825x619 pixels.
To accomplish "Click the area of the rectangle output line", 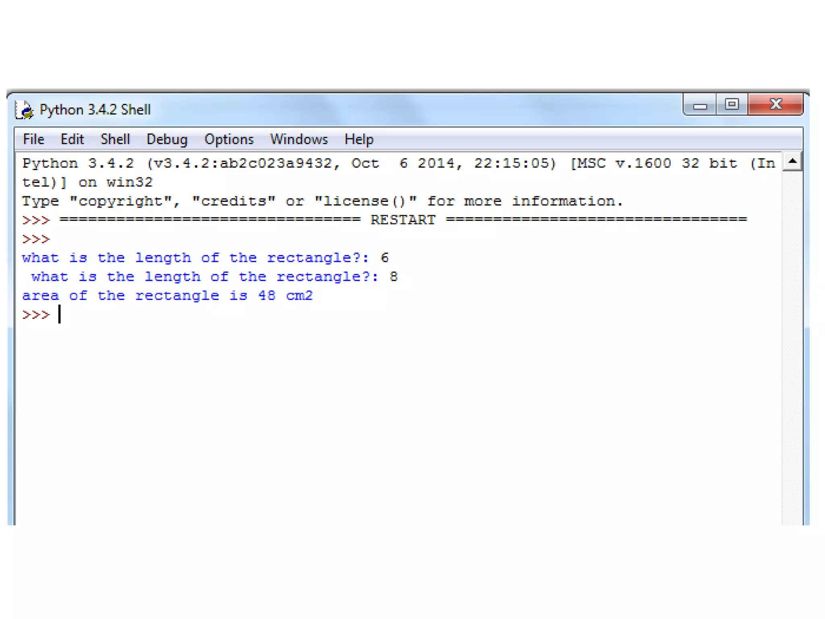I will pyautogui.click(x=167, y=296).
